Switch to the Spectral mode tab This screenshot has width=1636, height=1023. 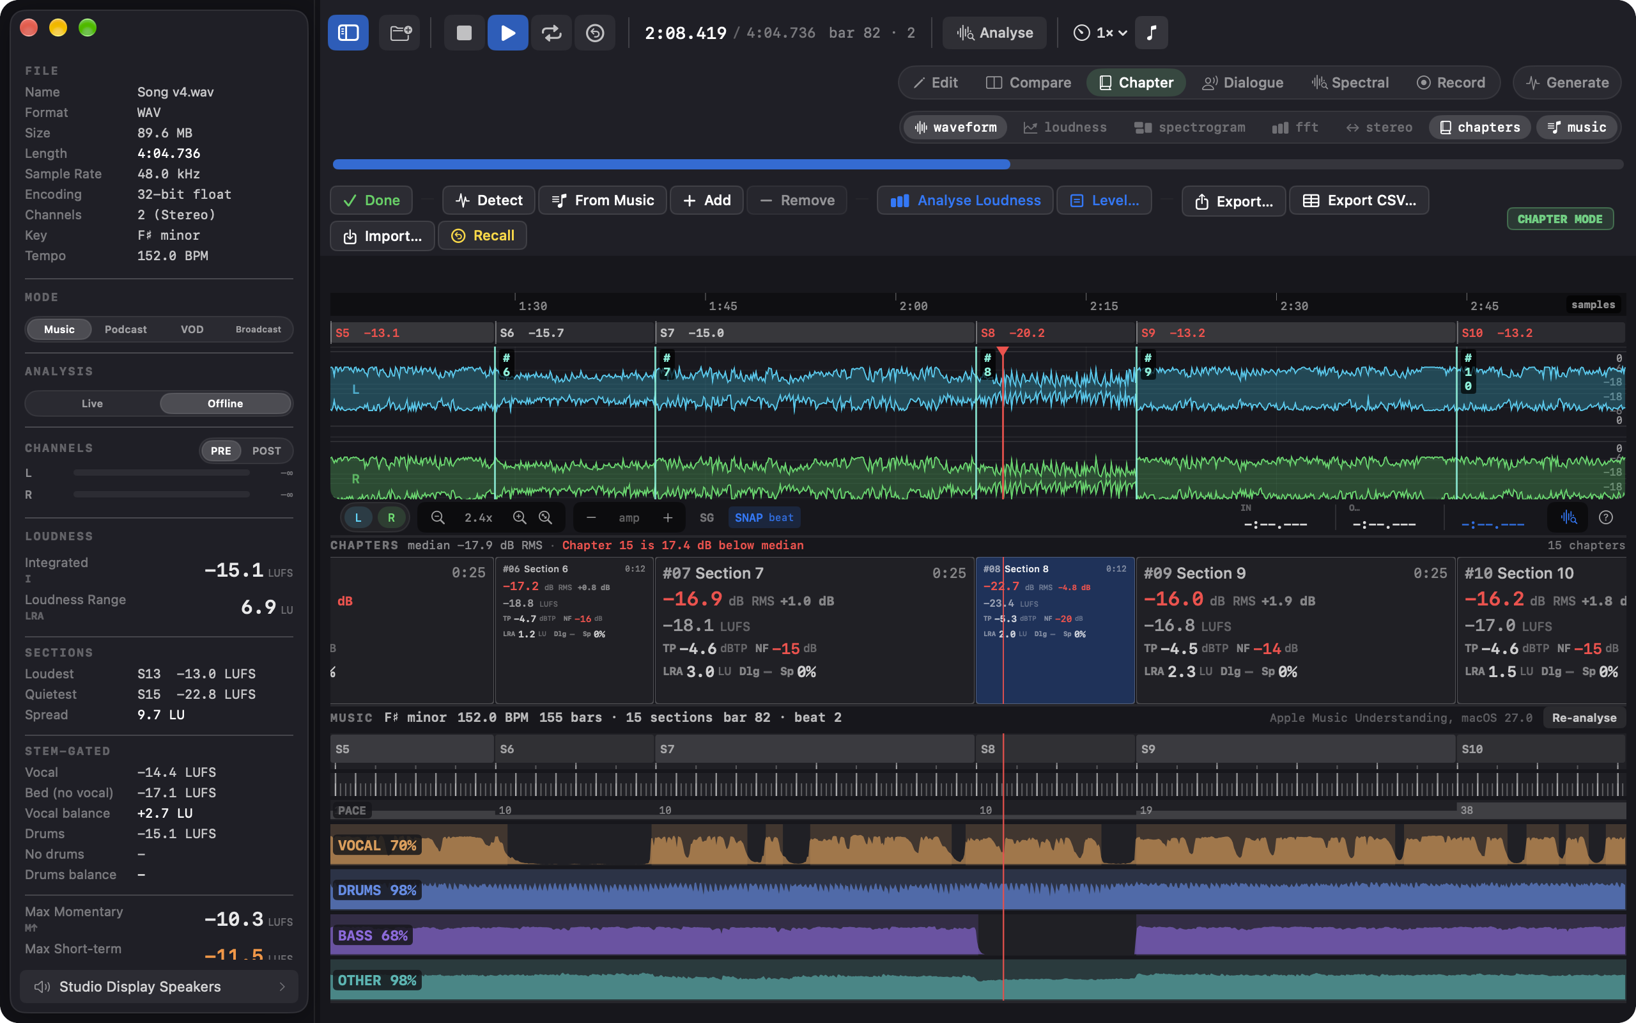tap(1350, 82)
